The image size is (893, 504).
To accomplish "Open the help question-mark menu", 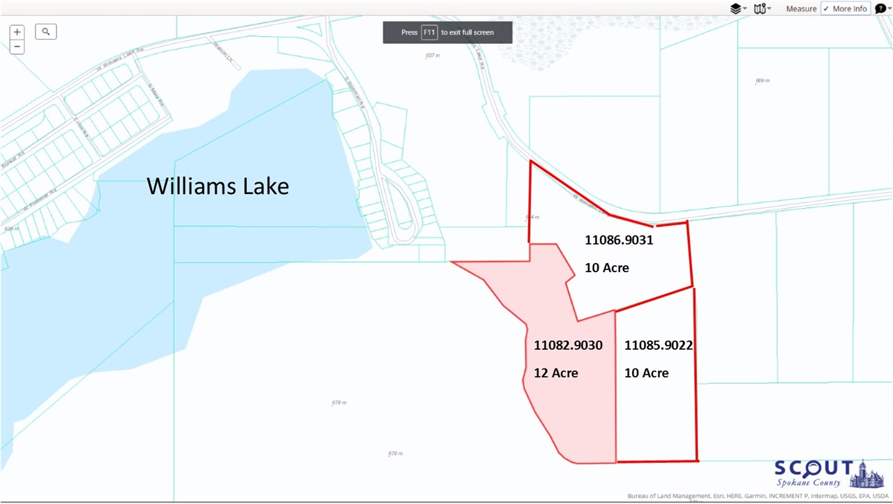I will (x=883, y=8).
